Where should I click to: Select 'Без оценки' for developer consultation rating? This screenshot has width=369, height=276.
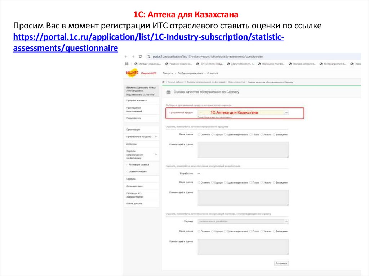pos(274,183)
